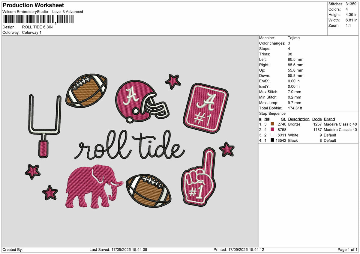
Task: Click the Black stitch count 13542
Action: coord(281,140)
